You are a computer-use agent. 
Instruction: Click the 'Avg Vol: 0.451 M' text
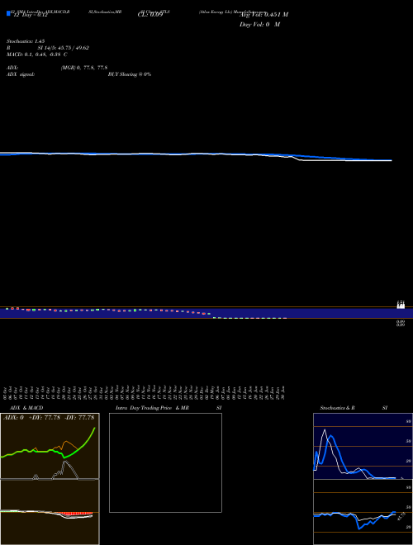tap(263, 15)
